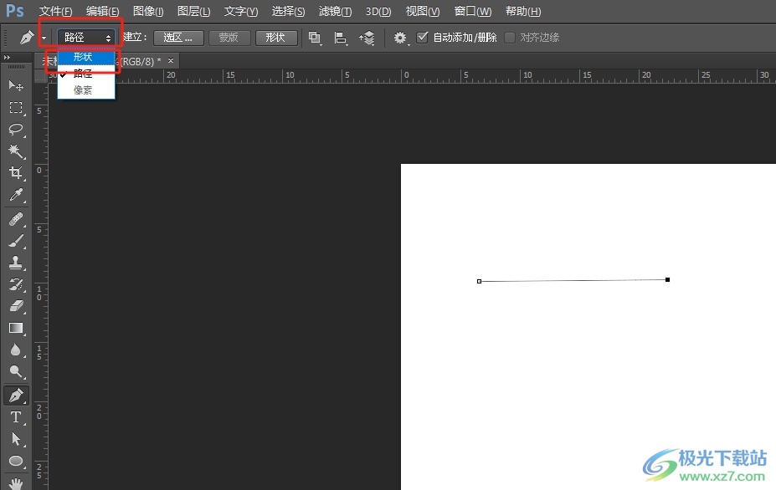The width and height of the screenshot is (776, 490).
Task: Select the Lasso tool
Action: 16,129
